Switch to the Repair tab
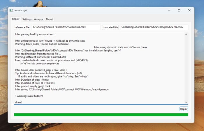 16,19
